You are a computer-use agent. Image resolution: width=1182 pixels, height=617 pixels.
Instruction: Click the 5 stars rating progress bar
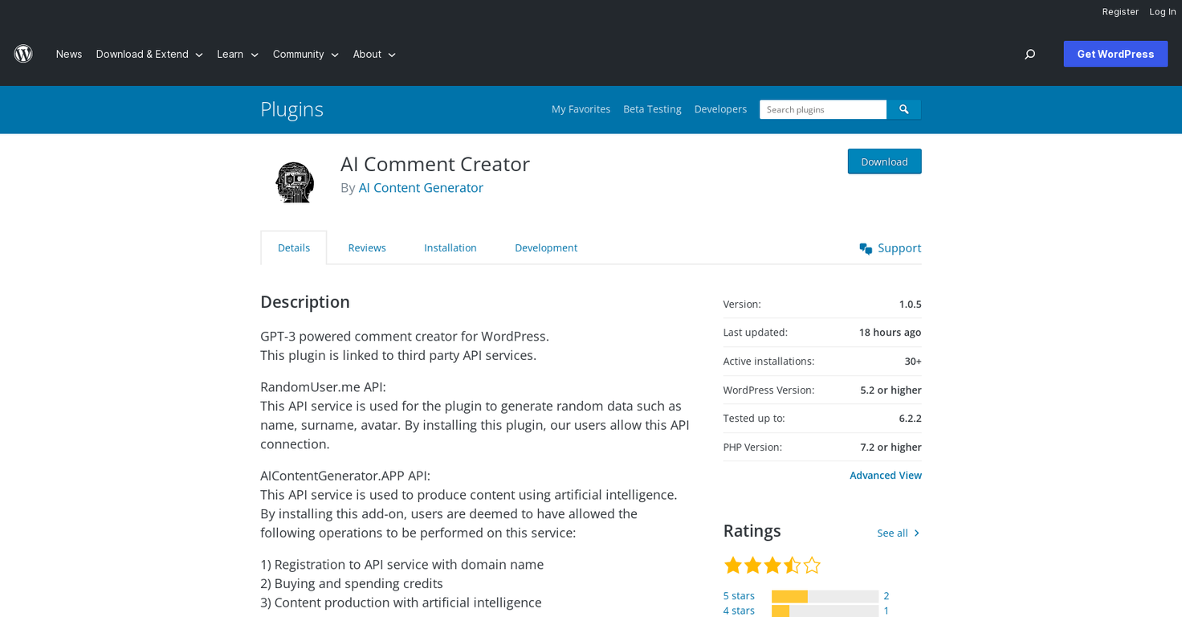[825, 595]
